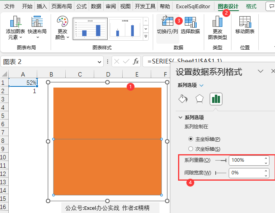Screen dimensions: 275x213
Task: Collapse the Series Options section
Action: (x=180, y=117)
